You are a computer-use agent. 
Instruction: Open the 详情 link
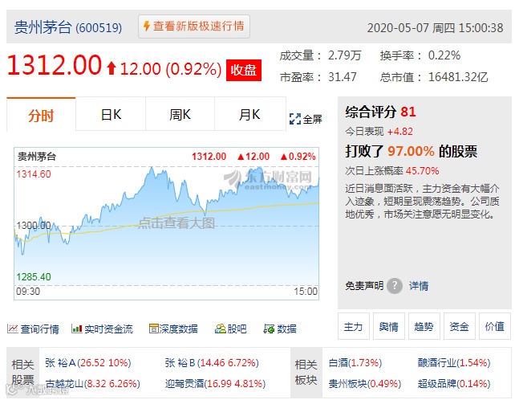click(x=419, y=286)
